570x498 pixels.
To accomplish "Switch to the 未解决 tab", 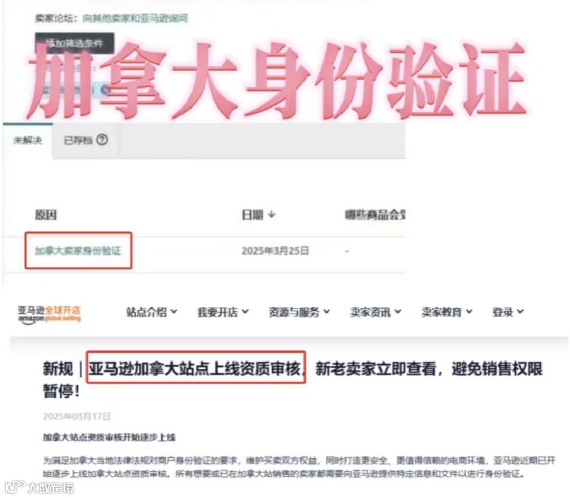I will click(27, 141).
